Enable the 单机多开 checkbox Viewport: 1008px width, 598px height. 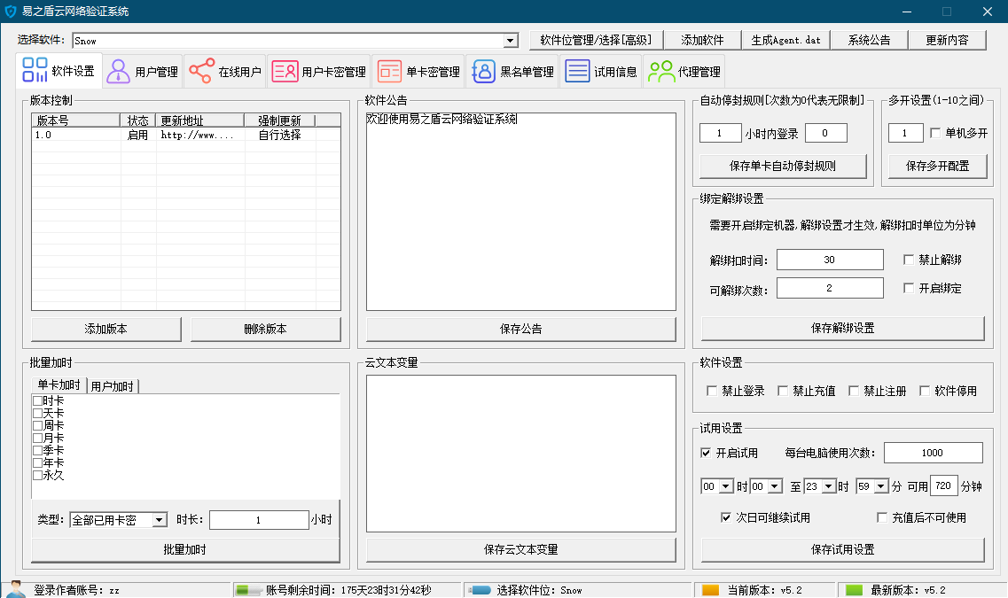(935, 133)
